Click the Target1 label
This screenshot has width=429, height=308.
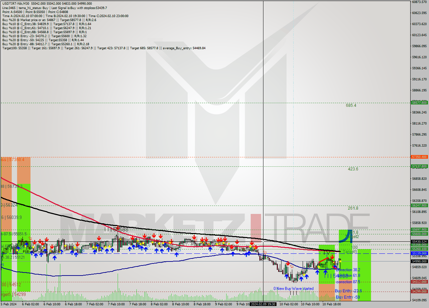point(350,252)
